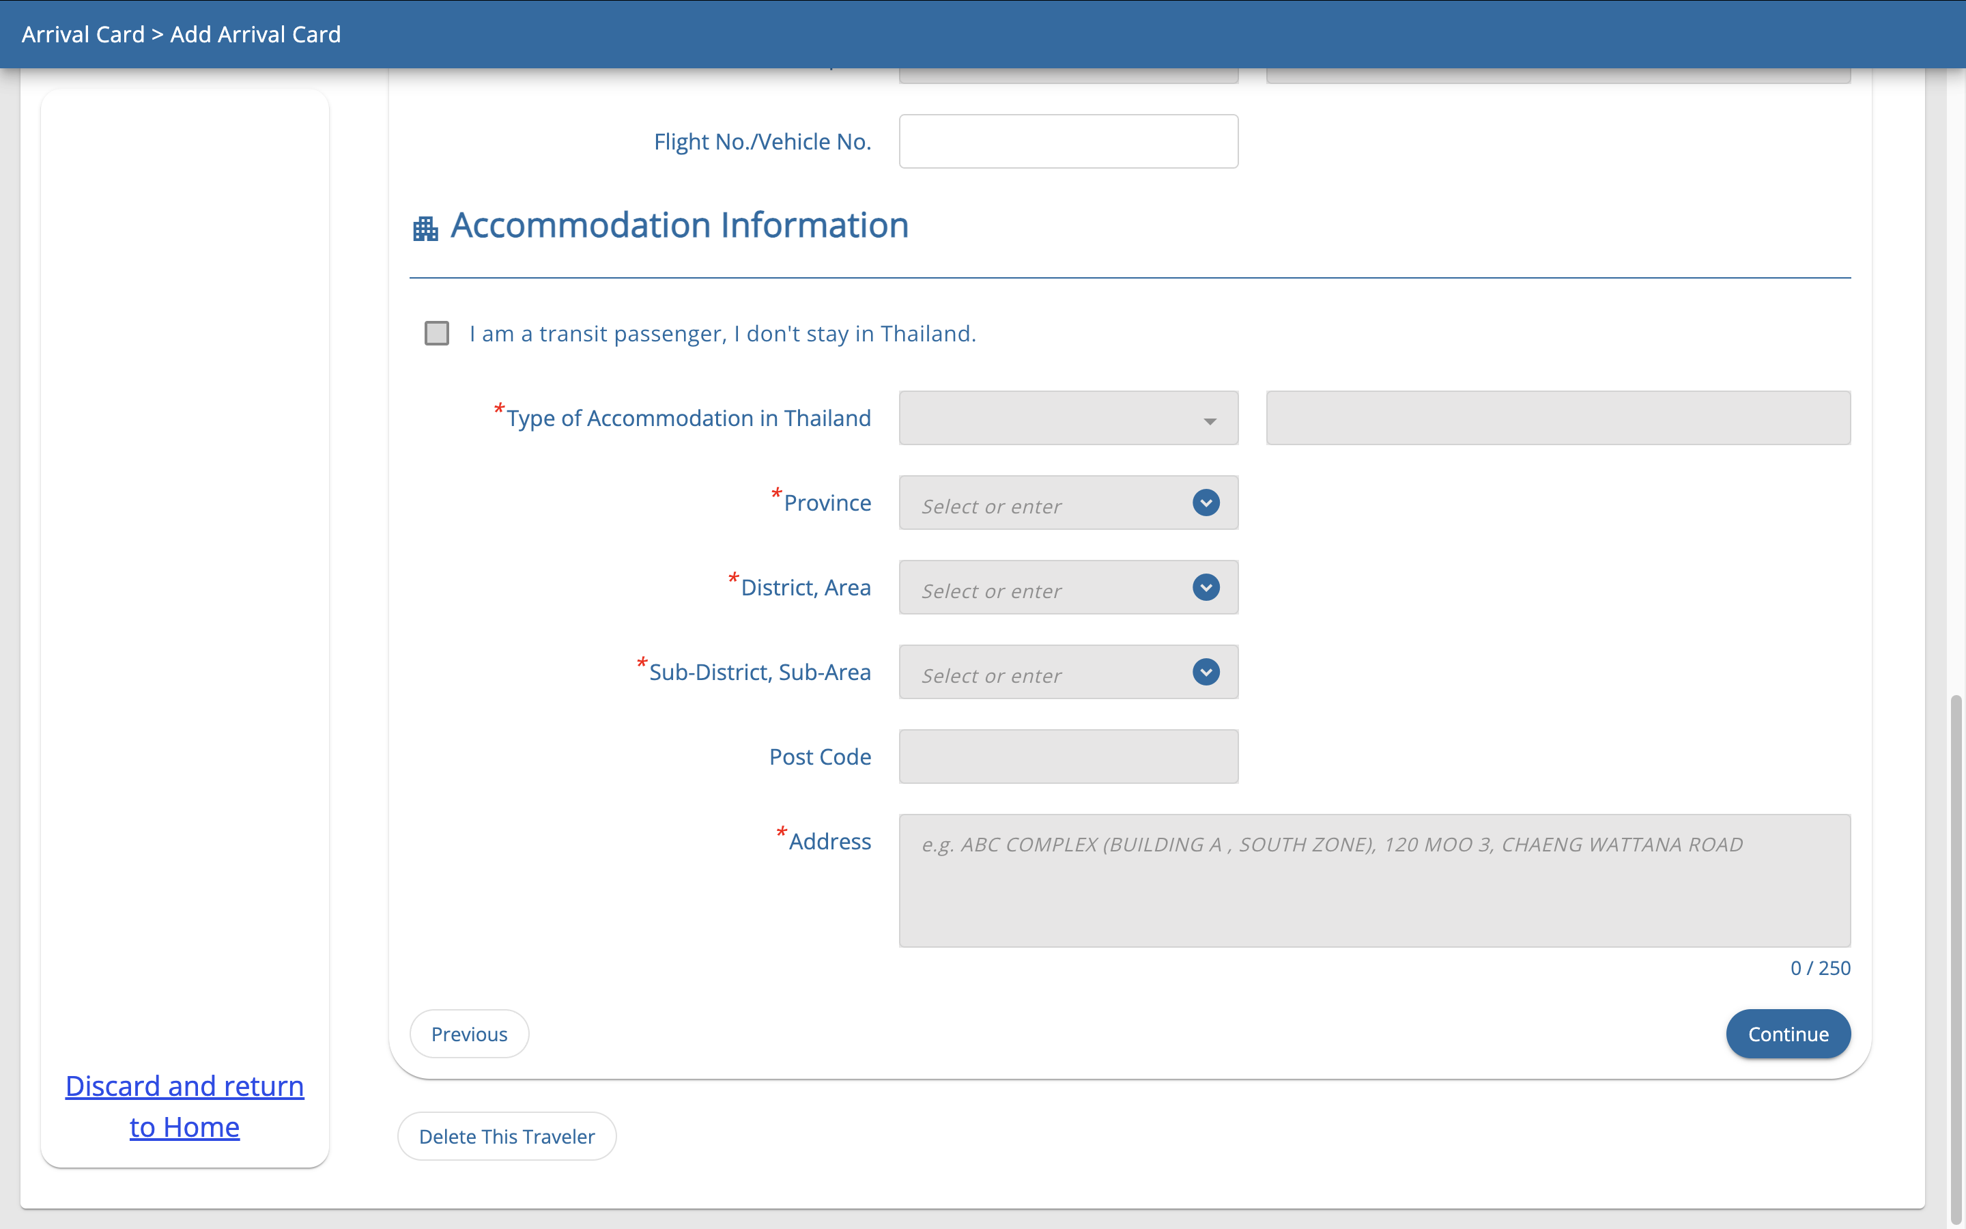Go back with the Previous button
This screenshot has height=1229, width=1966.
tap(470, 1034)
